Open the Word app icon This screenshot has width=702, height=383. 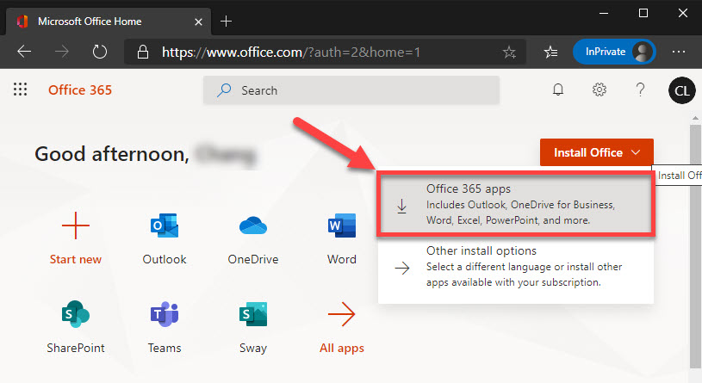342,225
